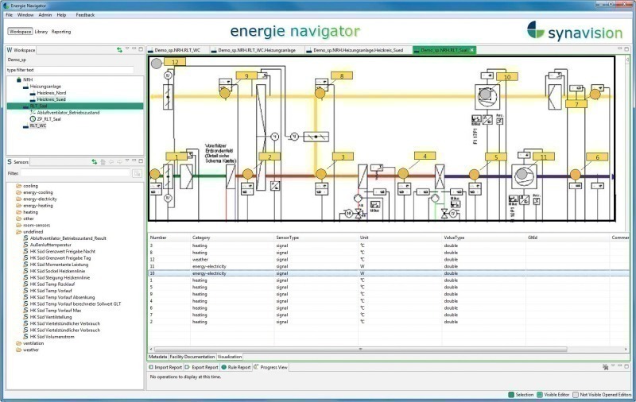Click the Progress View clear-all icon
Viewport: 636px width, 402px height.
pyautogui.click(x=606, y=367)
